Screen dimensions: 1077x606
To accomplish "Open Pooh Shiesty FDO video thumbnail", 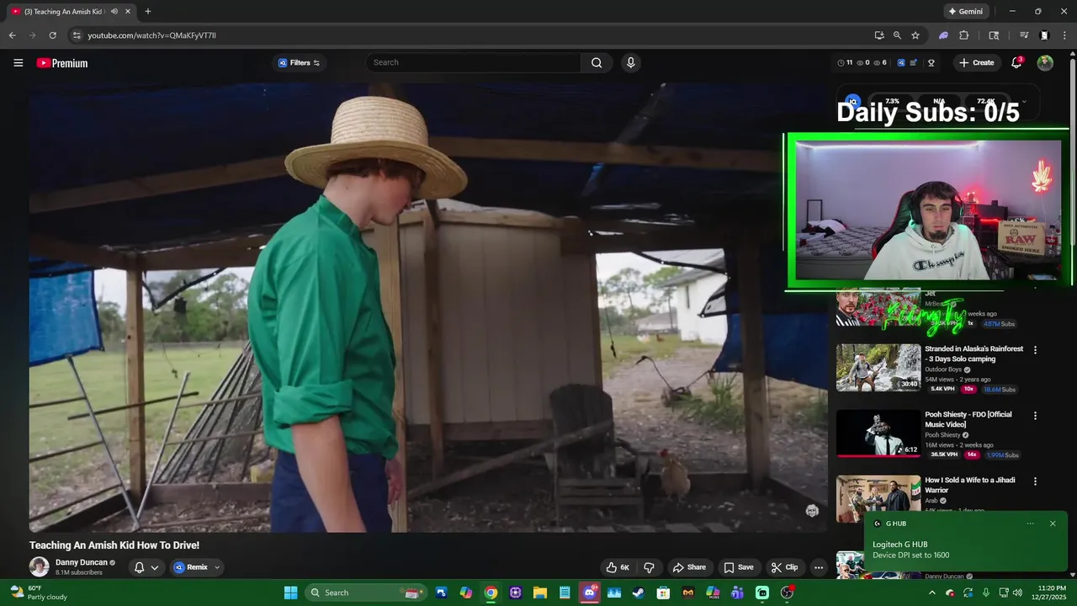I will (878, 433).
